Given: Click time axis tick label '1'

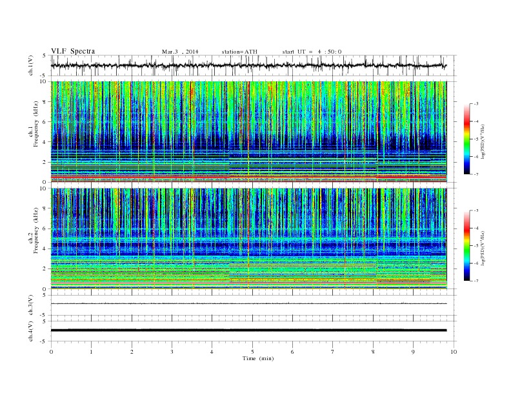Looking at the screenshot, I should pyautogui.click(x=91, y=352).
